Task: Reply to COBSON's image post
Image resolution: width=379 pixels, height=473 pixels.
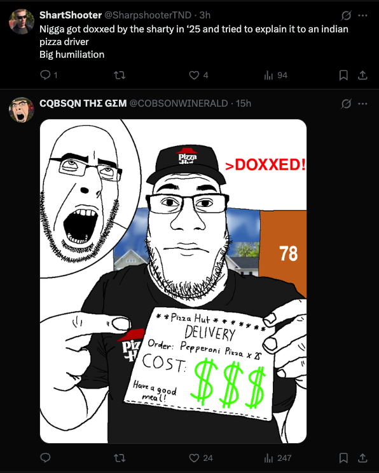Action: pos(45,458)
